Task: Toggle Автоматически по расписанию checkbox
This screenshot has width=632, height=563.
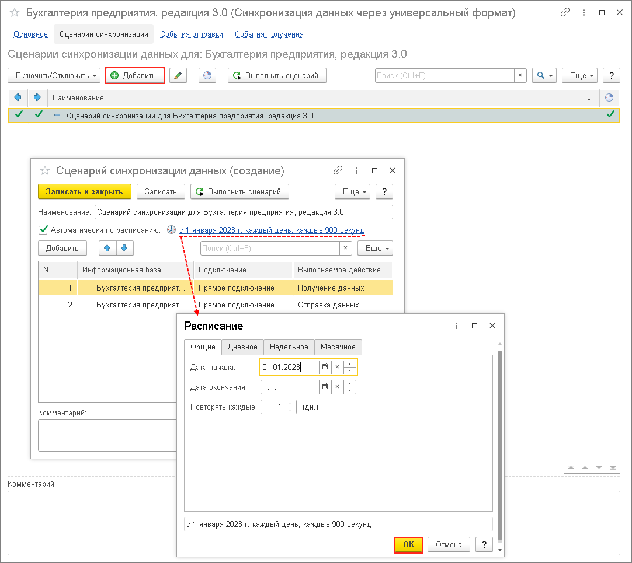Action: (43, 230)
